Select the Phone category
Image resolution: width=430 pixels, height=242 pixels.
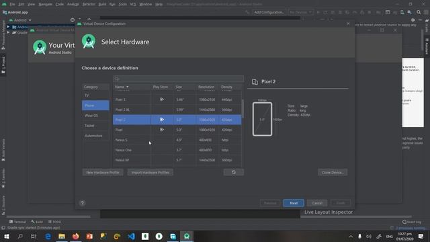click(95, 106)
